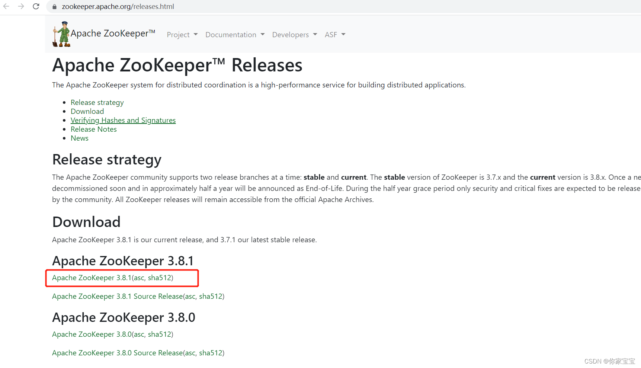Go forward using the browser forward arrow
641x368 pixels.
pos(21,6)
